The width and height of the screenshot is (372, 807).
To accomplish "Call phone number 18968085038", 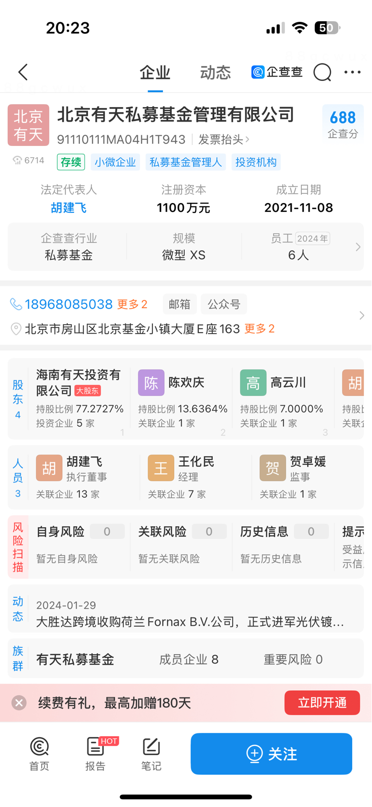I will pos(69,304).
